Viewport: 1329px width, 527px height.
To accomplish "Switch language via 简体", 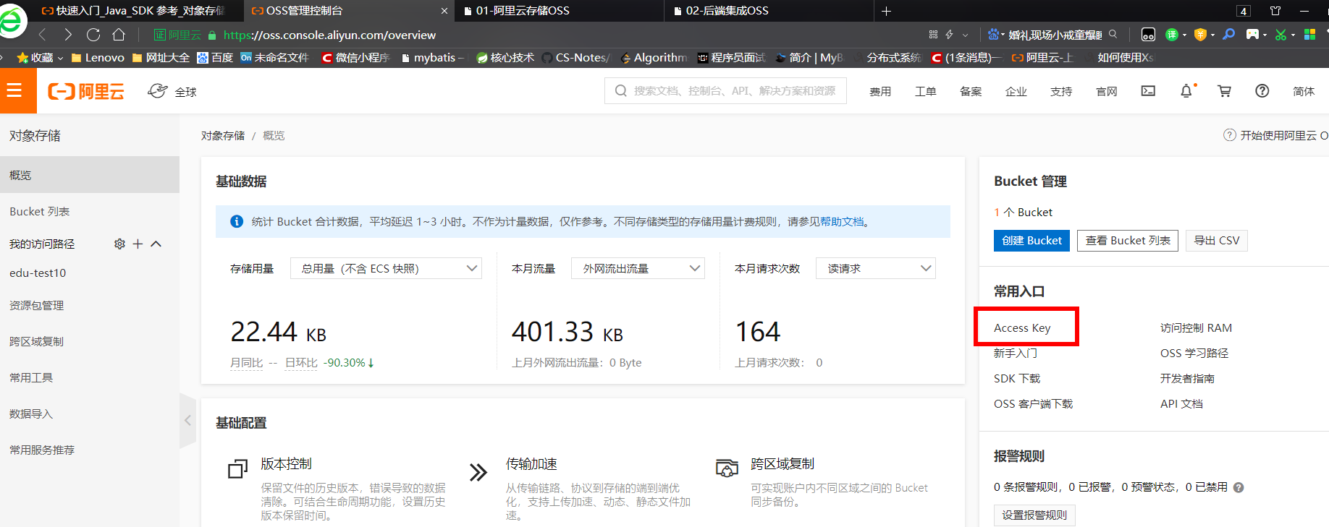I will 1304,91.
